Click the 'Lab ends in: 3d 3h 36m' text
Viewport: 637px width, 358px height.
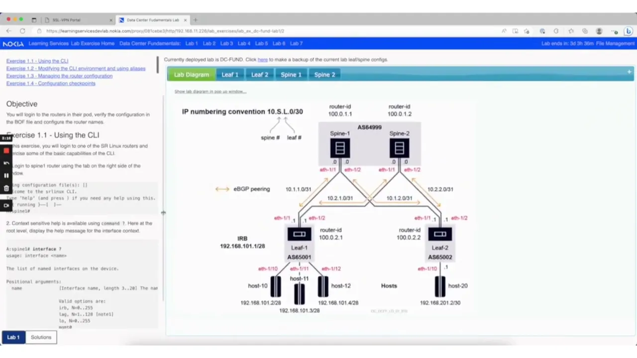pyautogui.click(x=567, y=44)
